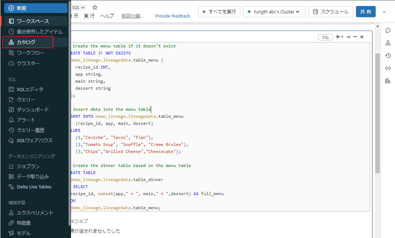
Task: Click the Provide feedback link
Action: click(173, 16)
